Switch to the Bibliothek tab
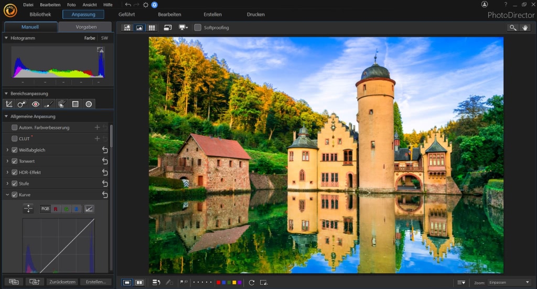Image resolution: width=537 pixels, height=289 pixels. tap(40, 15)
